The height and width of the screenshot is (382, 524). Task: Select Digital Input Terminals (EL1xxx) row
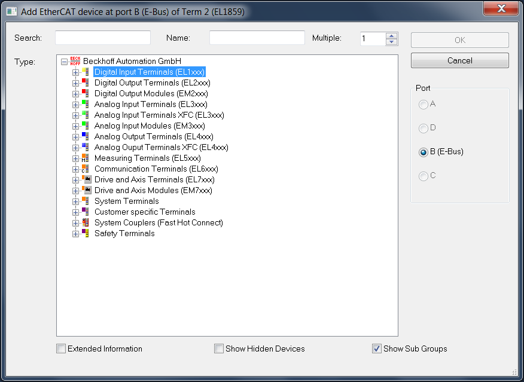pos(150,72)
